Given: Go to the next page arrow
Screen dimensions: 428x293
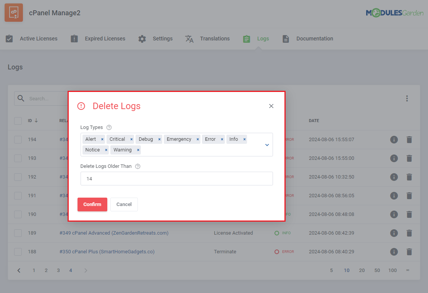Looking at the screenshot, I should tap(86, 270).
